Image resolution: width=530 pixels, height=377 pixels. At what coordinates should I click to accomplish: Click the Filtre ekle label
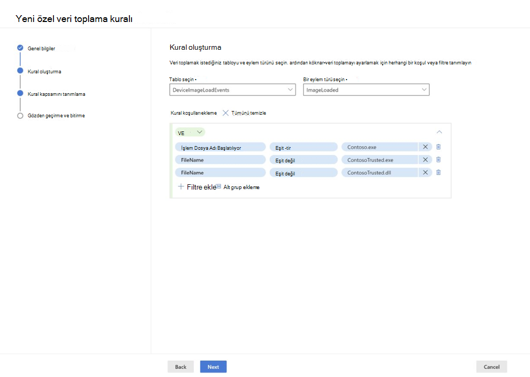pyautogui.click(x=202, y=187)
